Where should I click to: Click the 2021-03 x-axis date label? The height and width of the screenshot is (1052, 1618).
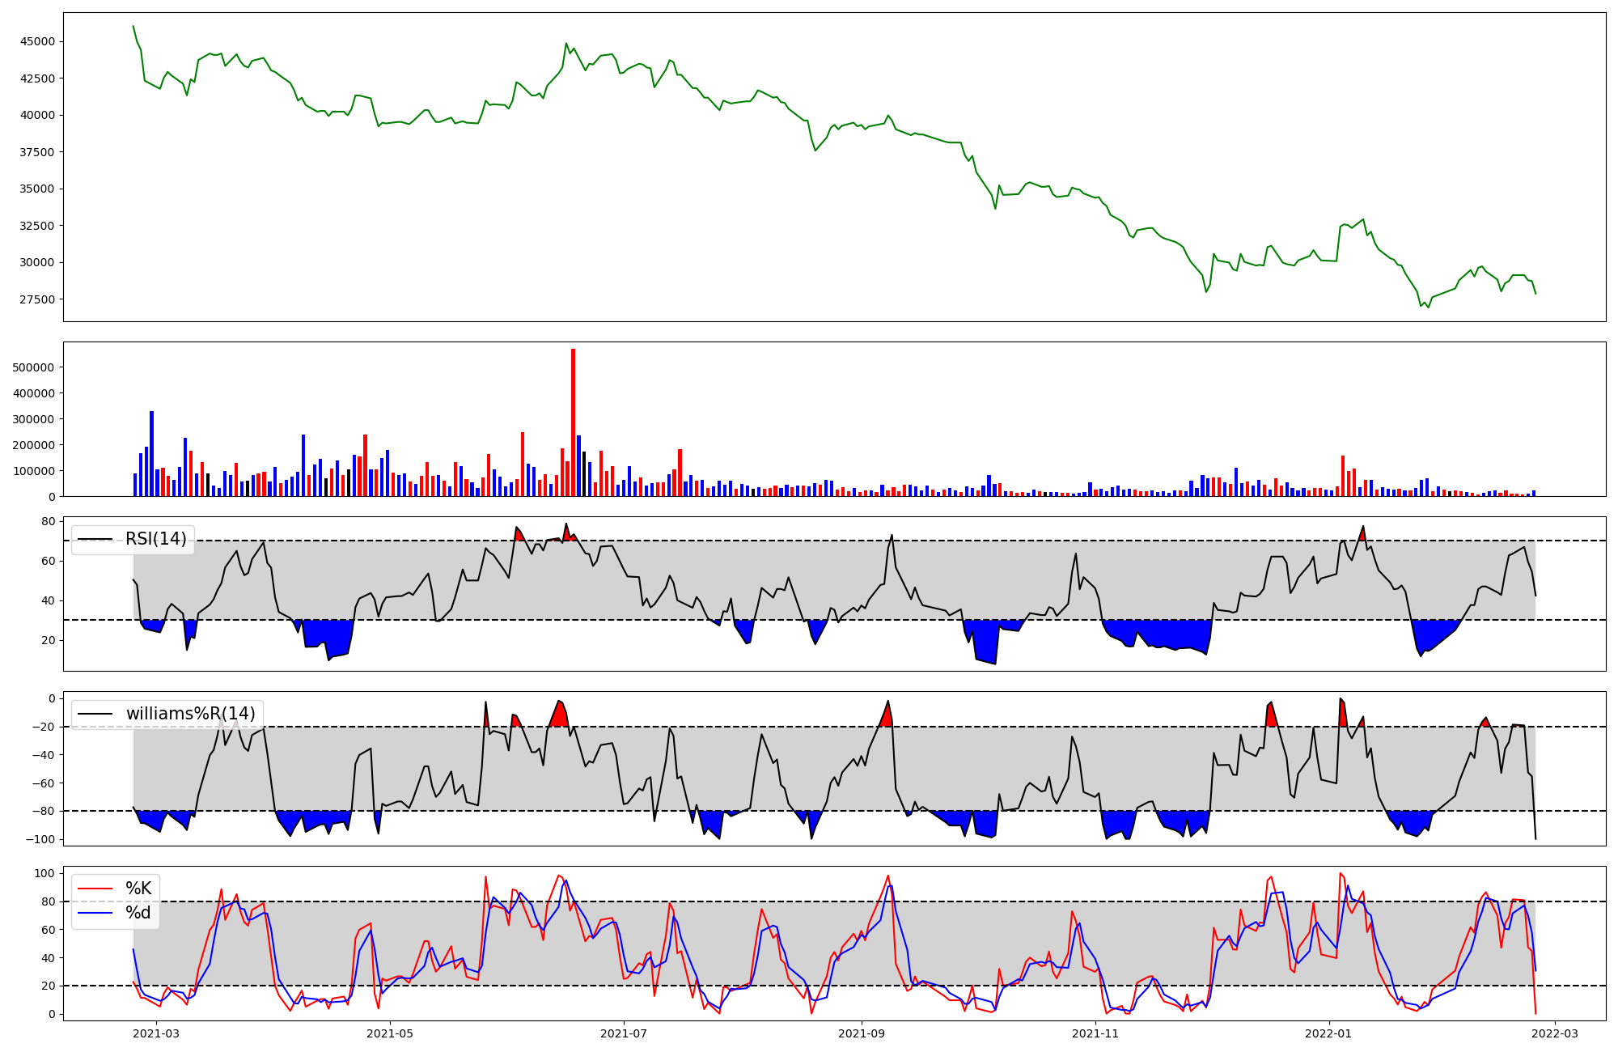pyautogui.click(x=155, y=1033)
